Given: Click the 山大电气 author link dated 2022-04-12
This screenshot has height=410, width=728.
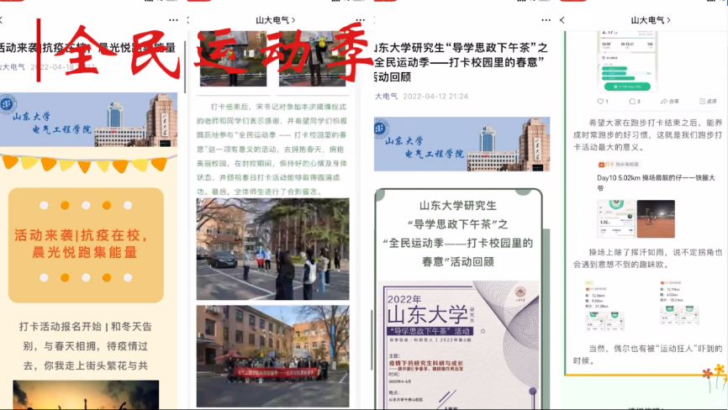Looking at the screenshot, I should click(386, 97).
